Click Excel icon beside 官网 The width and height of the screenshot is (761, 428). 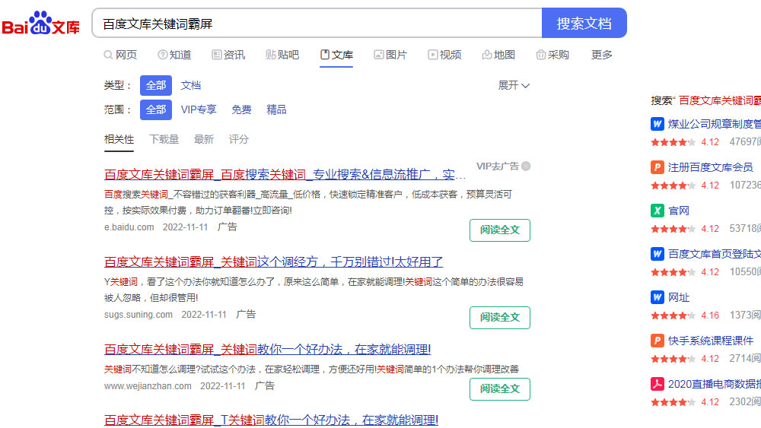click(658, 211)
